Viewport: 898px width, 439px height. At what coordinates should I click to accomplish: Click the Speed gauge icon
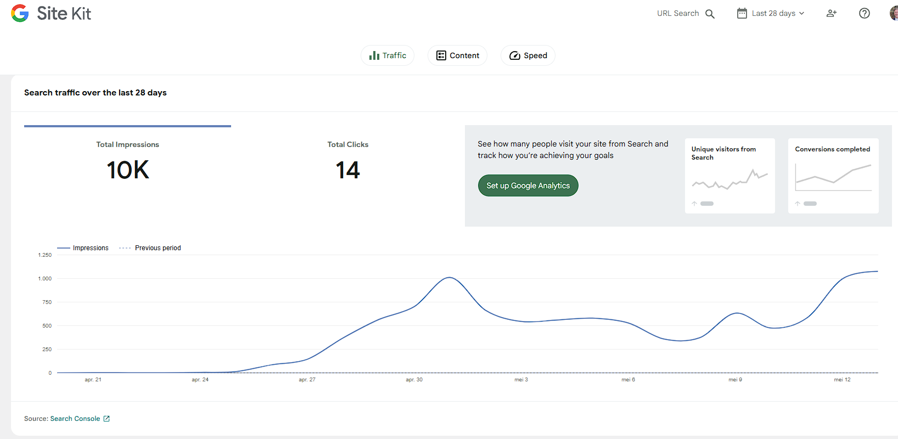point(515,55)
